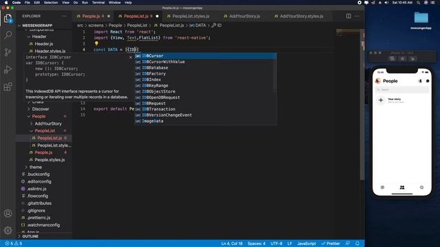The height and width of the screenshot is (247, 440).
Task: Change end of line sequence LF
Action: coord(289,244)
